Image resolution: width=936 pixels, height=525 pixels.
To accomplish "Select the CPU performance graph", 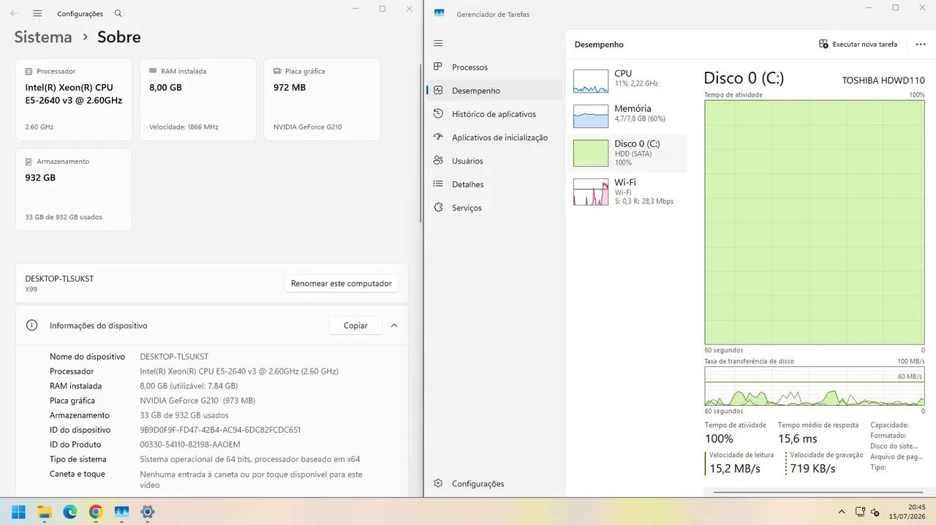I will point(591,81).
